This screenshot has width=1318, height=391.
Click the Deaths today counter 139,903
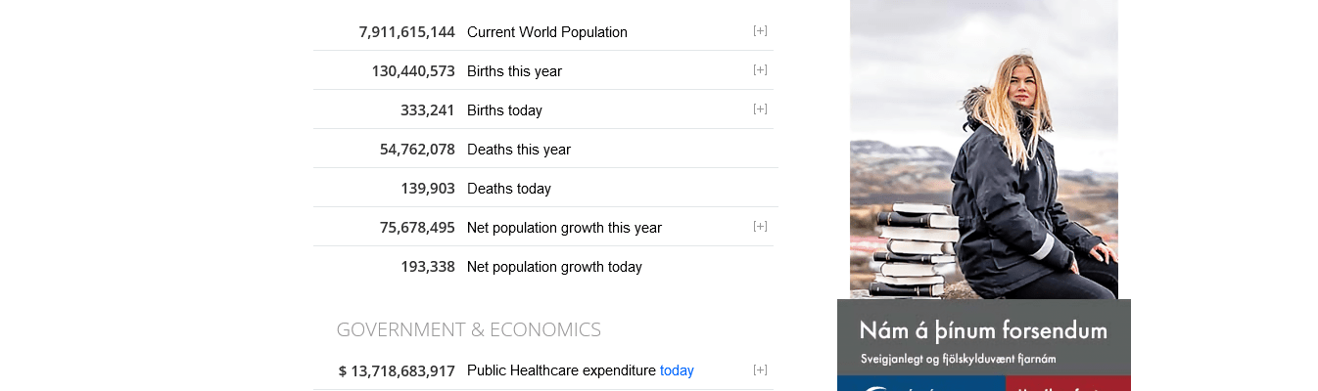[x=427, y=189]
